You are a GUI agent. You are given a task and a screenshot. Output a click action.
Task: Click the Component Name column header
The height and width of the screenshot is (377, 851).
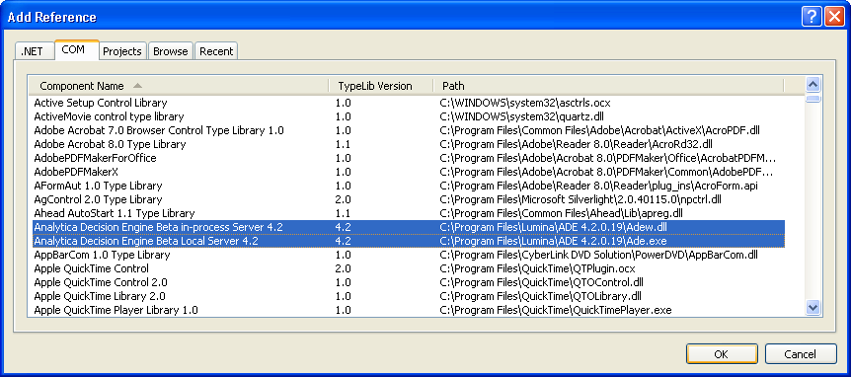179,86
